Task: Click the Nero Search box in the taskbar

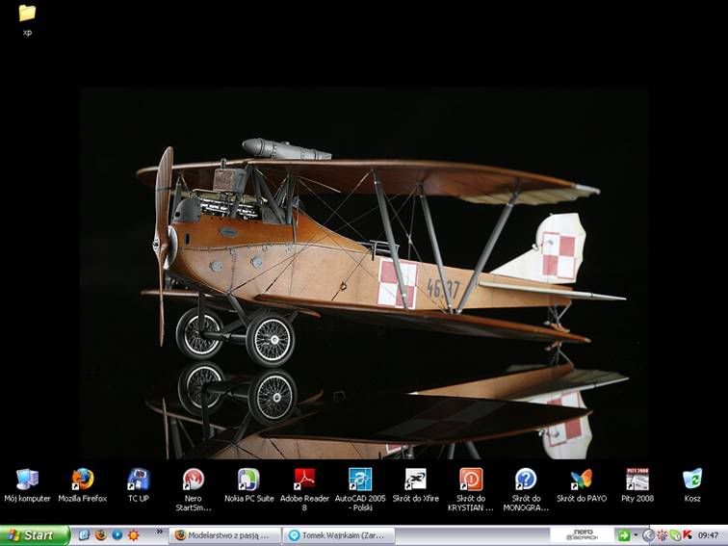Action: [x=582, y=534]
